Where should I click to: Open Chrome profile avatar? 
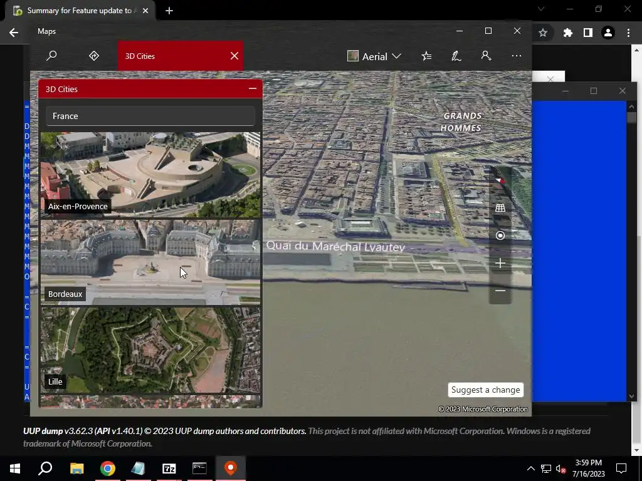click(608, 33)
